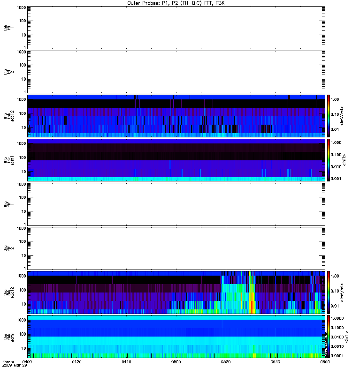Click the '<|mV/m|>' unit label beside thb edc12
Screen dimensions: 352x375
click(342, 116)
